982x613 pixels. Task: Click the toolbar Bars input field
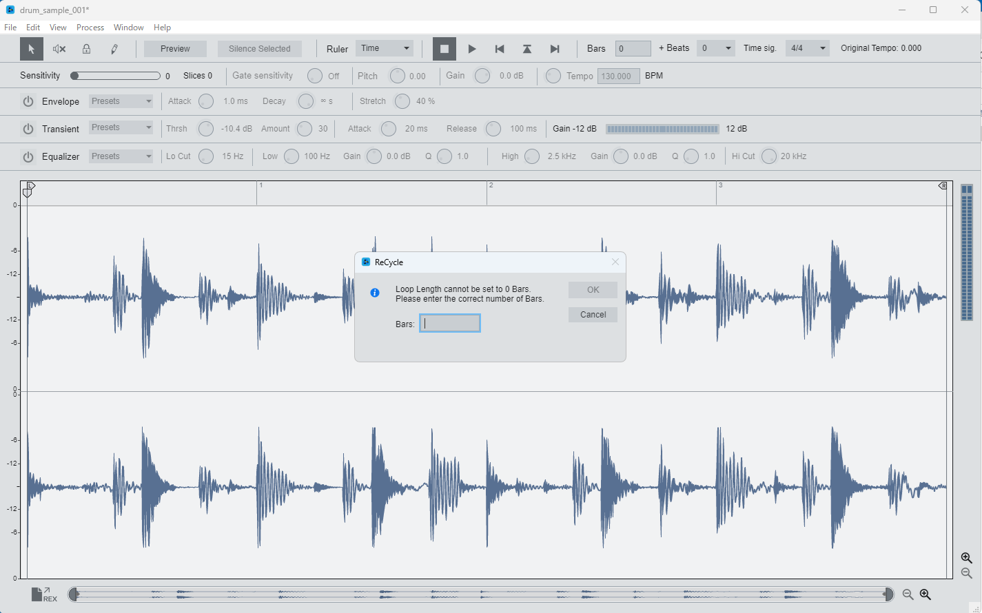pyautogui.click(x=633, y=48)
